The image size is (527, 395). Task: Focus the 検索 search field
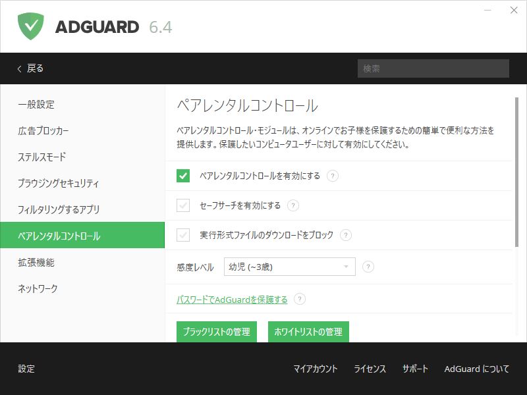pos(433,68)
